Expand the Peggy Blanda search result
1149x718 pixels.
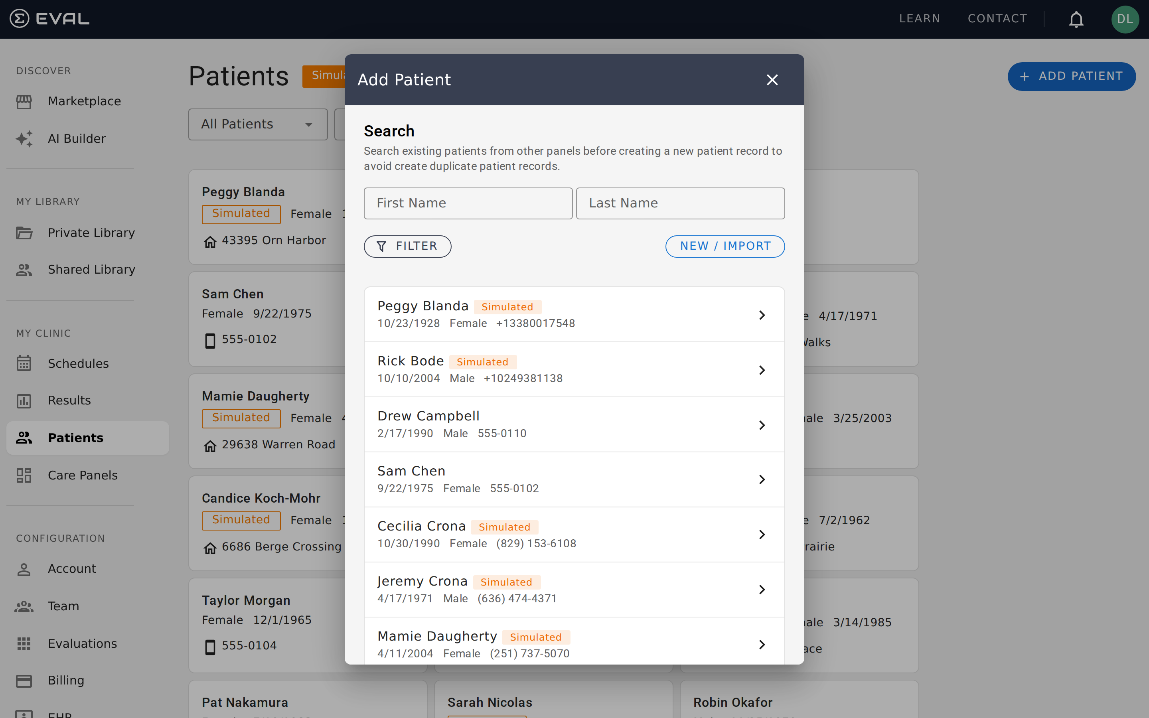pos(762,314)
